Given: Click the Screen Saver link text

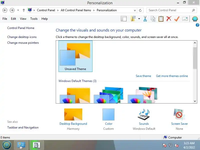Looking at the screenshot, I should [x=179, y=123].
